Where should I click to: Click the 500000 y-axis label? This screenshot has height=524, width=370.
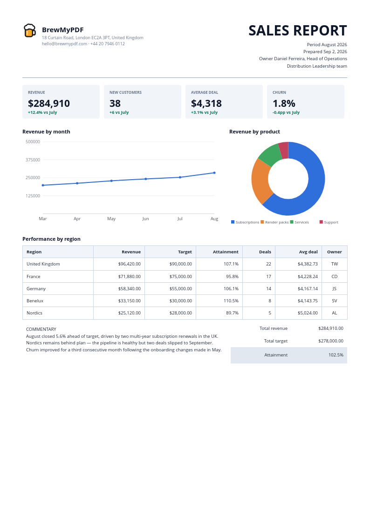pos(33,142)
